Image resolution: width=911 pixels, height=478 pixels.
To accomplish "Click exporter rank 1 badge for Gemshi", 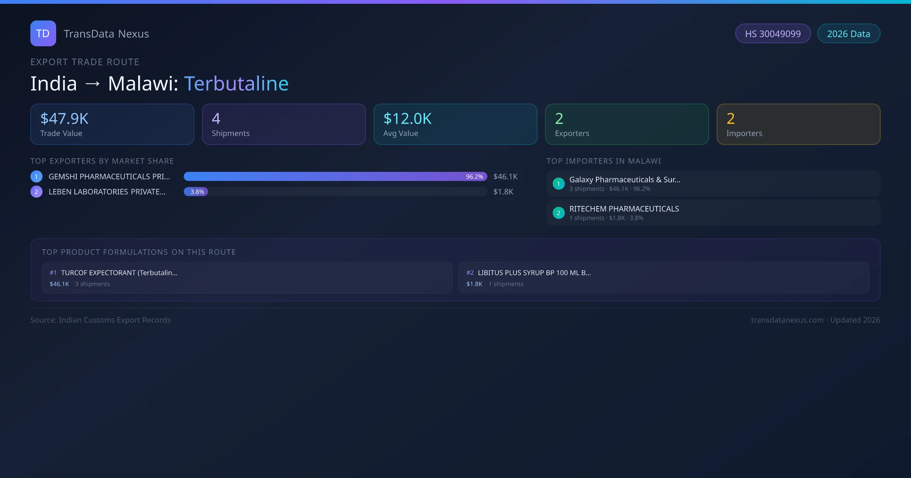I will pyautogui.click(x=36, y=176).
